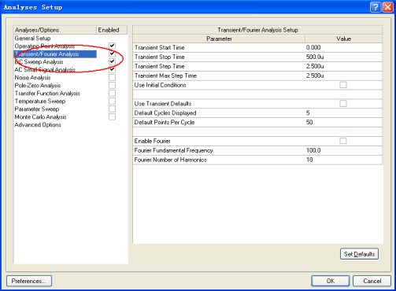Click the Help question mark button
Viewport: 396px width, 291px height.
coord(376,7)
